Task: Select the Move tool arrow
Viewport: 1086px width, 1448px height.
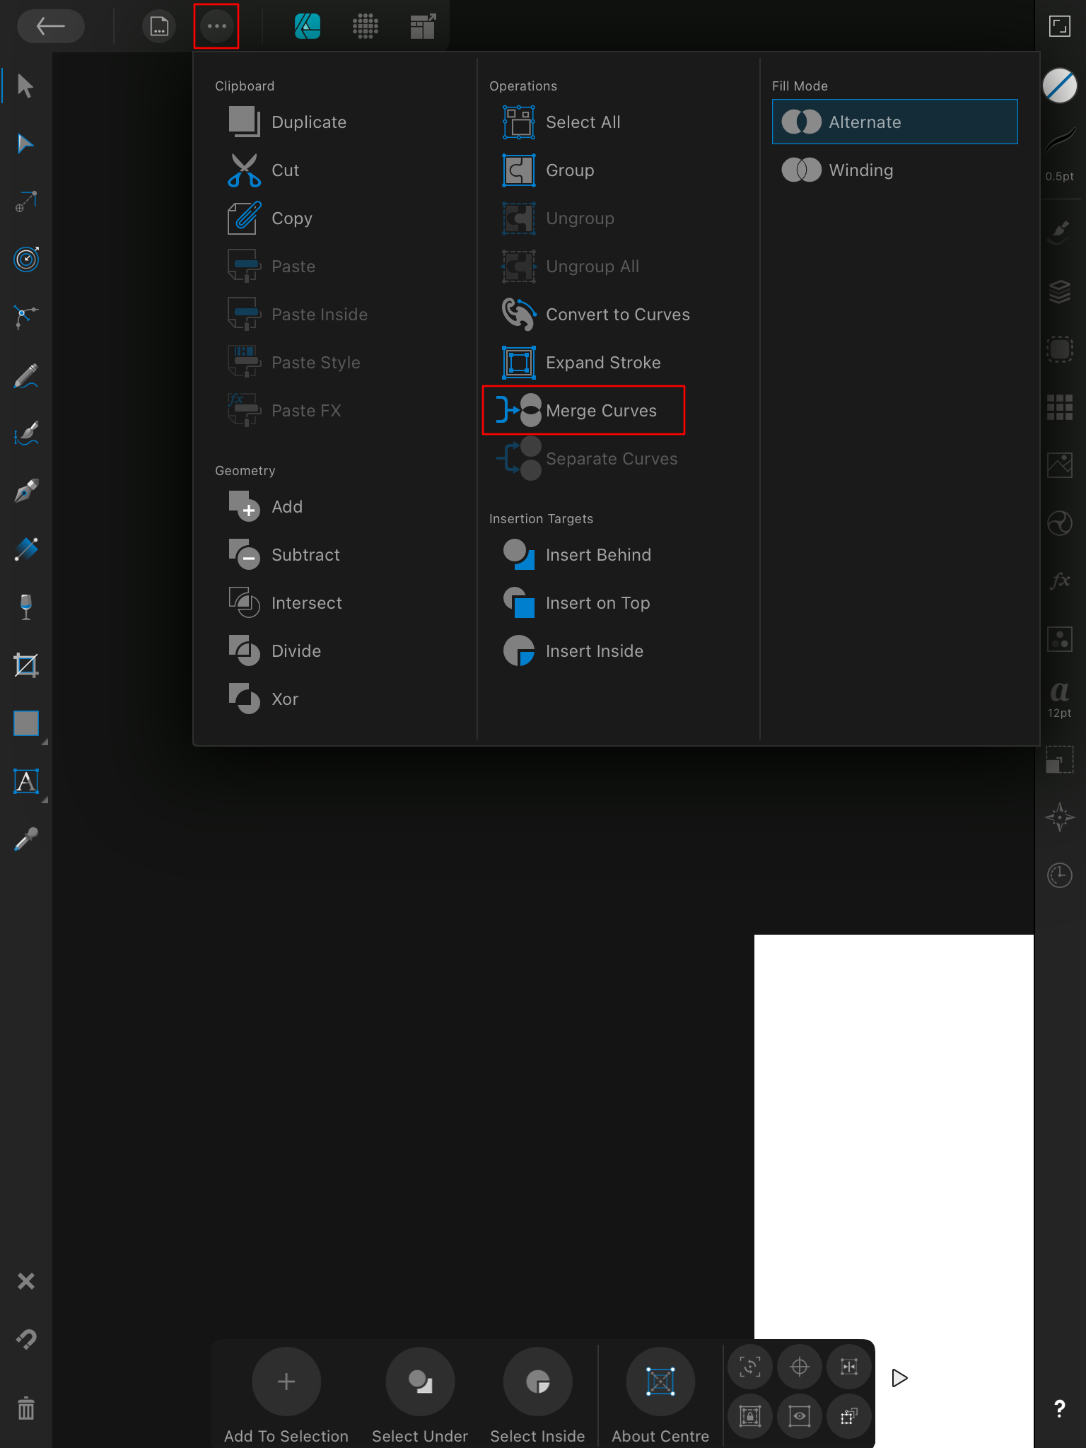Action: (x=26, y=86)
